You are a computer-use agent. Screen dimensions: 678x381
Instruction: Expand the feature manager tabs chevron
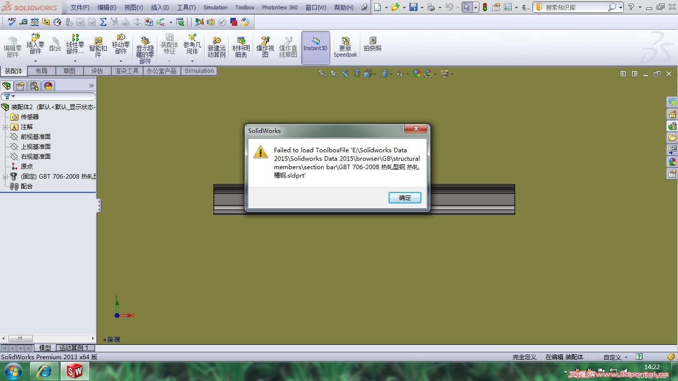coord(91,86)
